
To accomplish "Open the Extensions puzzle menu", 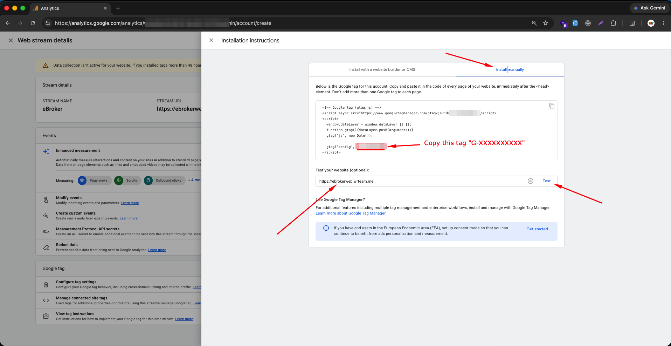I will (x=613, y=23).
